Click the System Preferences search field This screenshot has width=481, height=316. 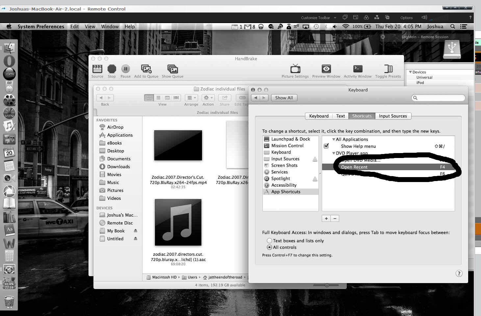pyautogui.click(x=438, y=98)
